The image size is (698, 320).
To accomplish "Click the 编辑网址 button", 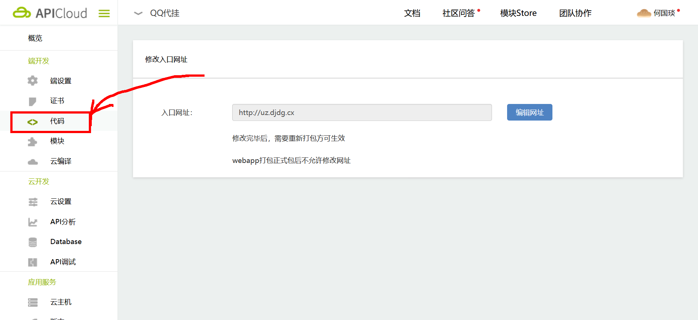I will tap(529, 112).
